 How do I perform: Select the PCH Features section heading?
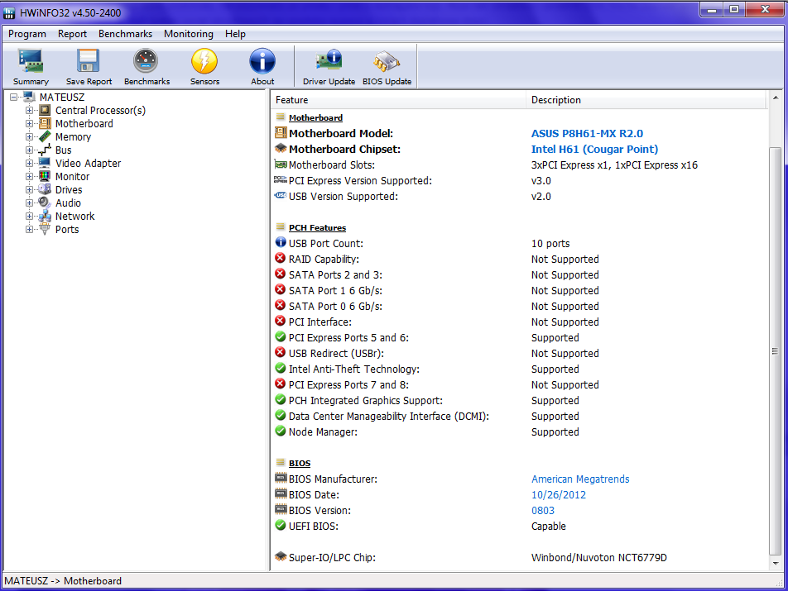click(317, 227)
